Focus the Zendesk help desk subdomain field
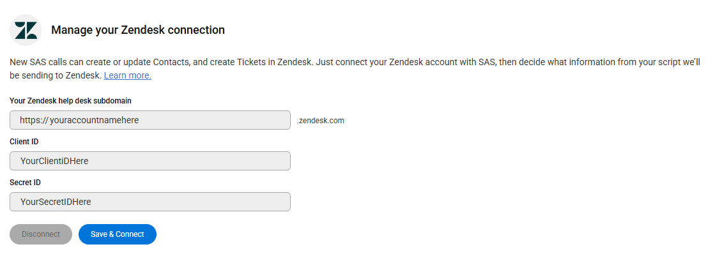706x256 pixels. (150, 120)
